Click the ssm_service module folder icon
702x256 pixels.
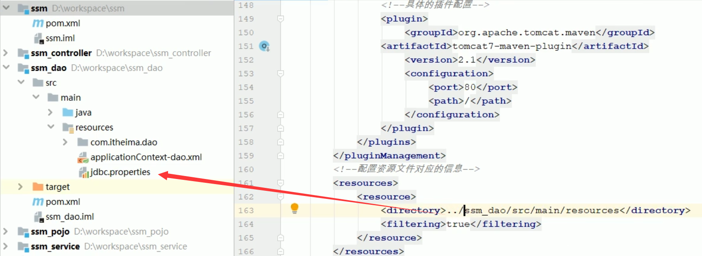(23, 246)
